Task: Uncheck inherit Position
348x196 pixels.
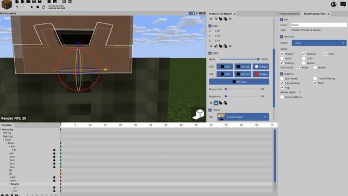Action: click(x=282, y=54)
